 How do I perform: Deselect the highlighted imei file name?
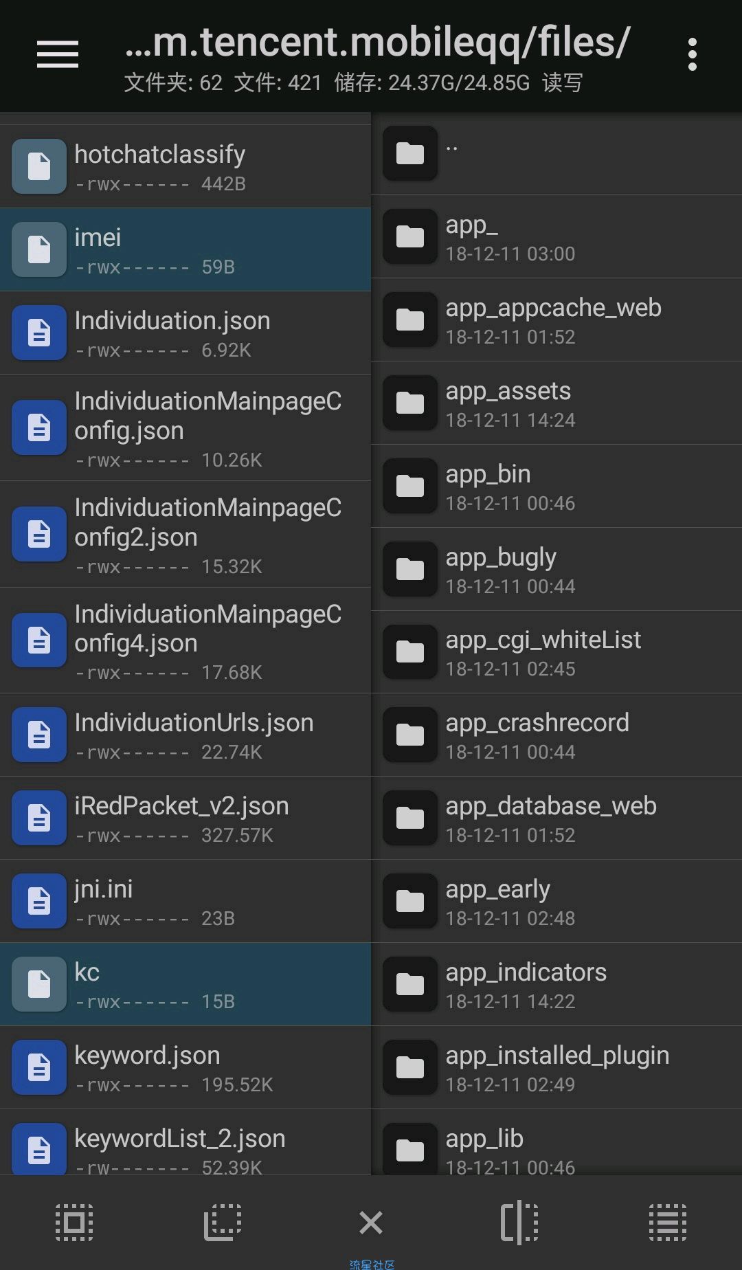98,237
